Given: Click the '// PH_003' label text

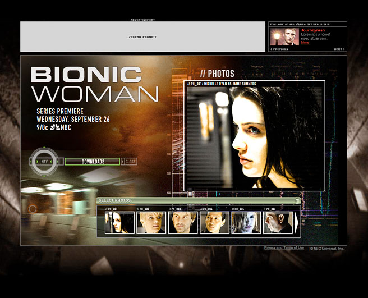Looking at the screenshot, I should (x=175, y=209).
